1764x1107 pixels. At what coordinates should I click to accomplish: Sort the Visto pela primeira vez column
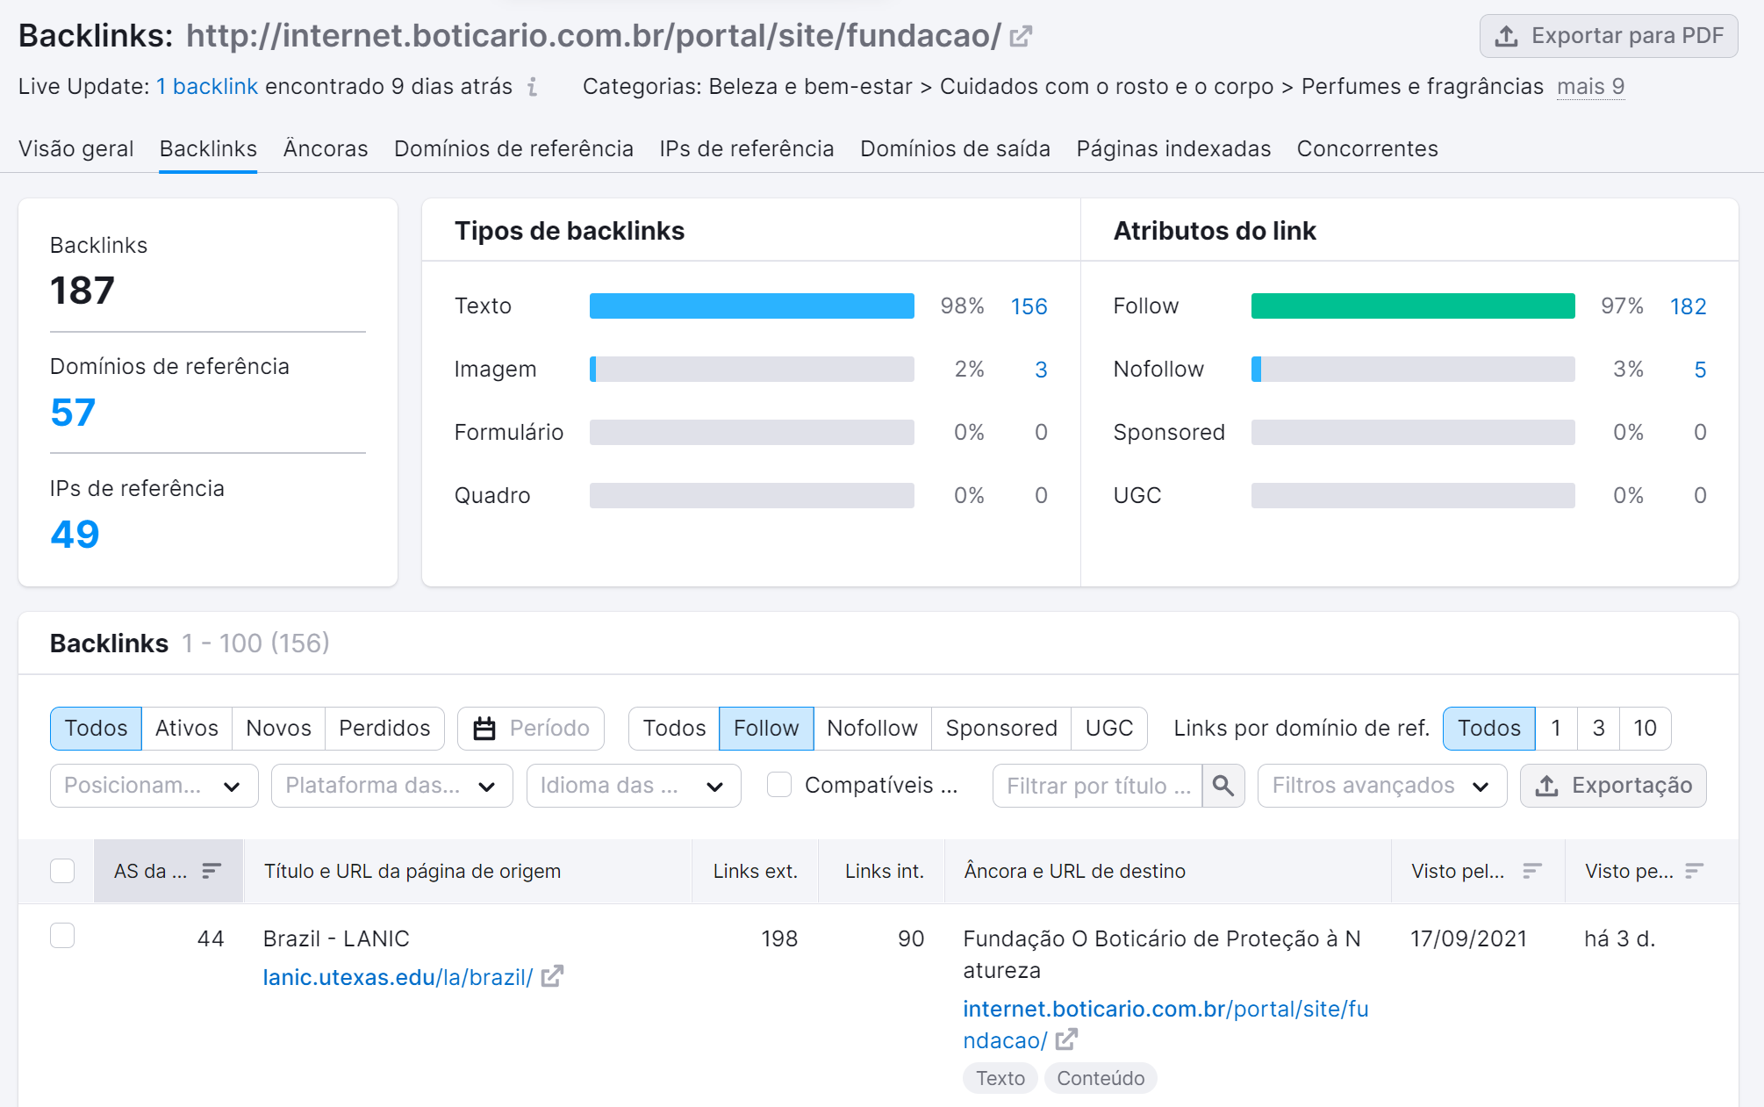[x=1532, y=871]
